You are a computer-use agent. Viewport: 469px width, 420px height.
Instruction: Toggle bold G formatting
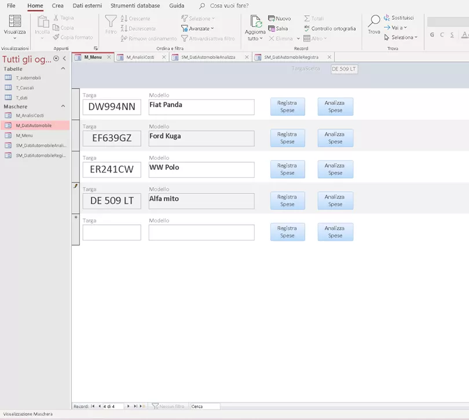(x=432, y=35)
